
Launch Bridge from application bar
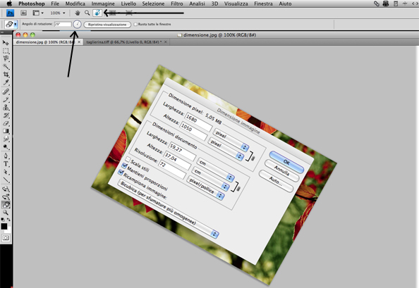click(x=23, y=13)
